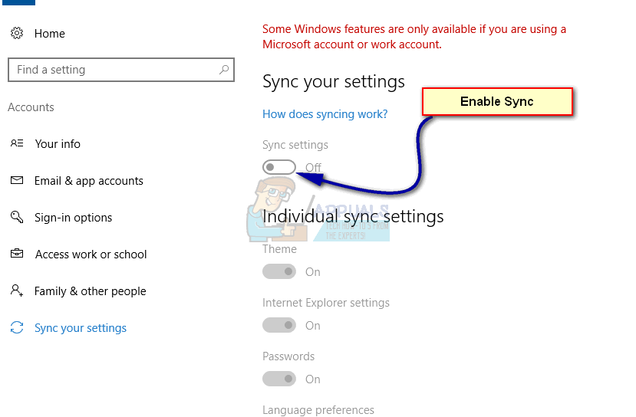Toggle the Theme sync switch

click(x=279, y=271)
